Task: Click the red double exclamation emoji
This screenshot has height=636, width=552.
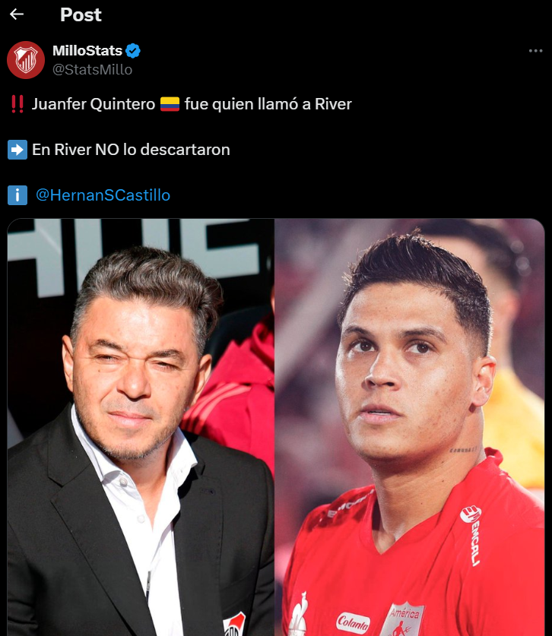Action: tap(17, 104)
